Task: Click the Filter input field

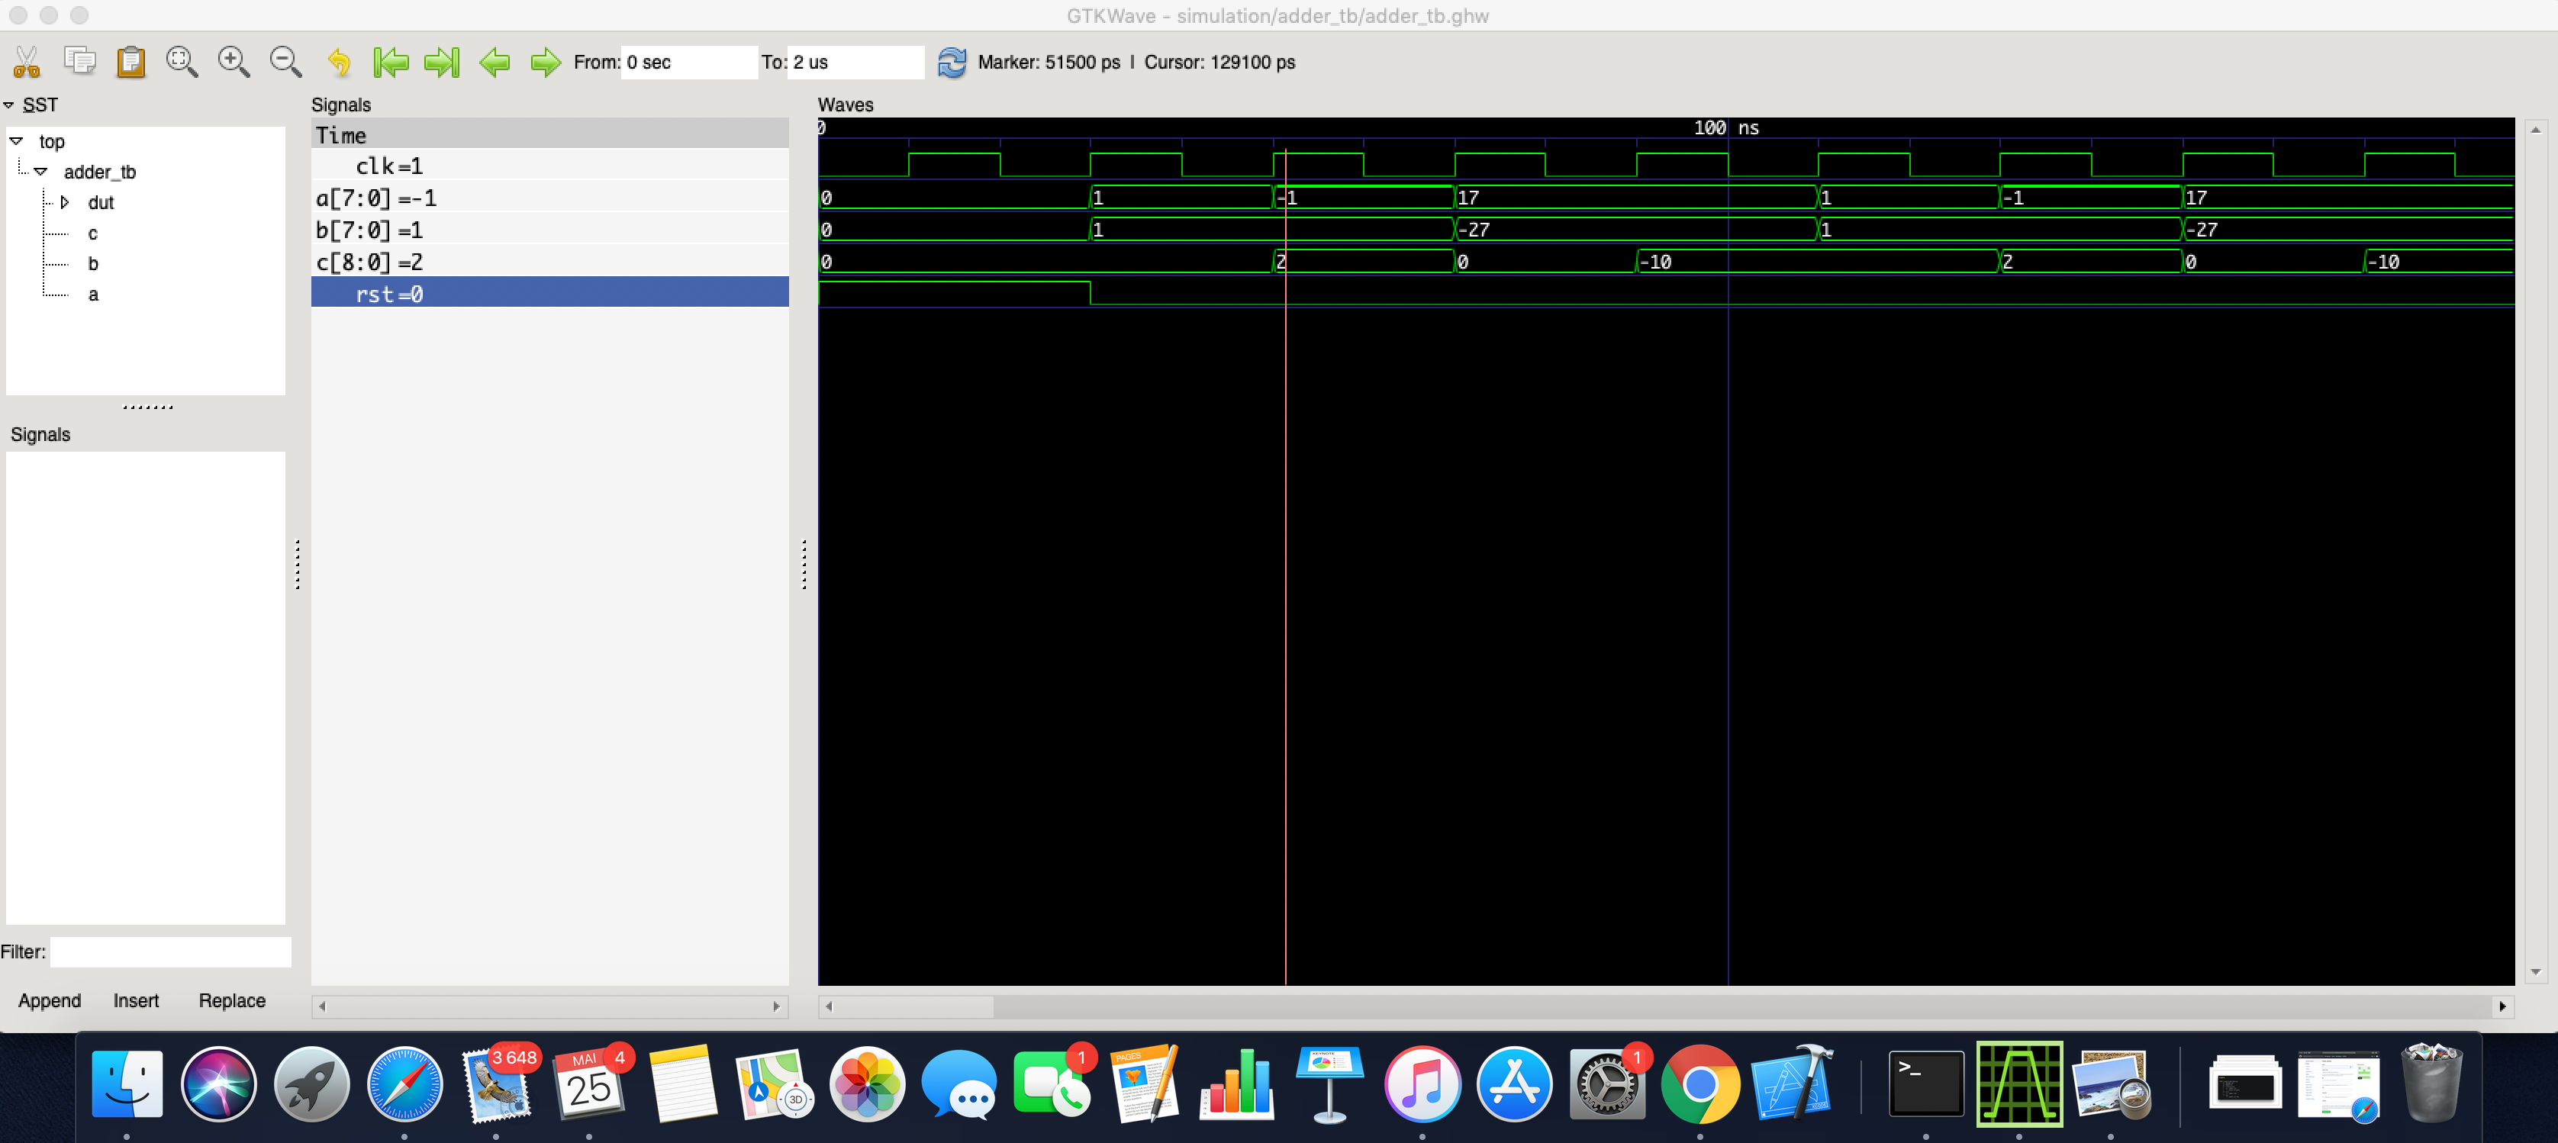Action: coord(171,951)
